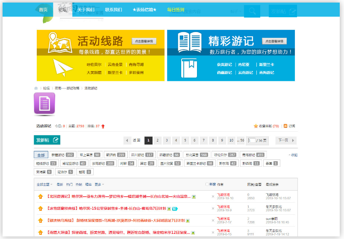Click the pin icon of 北国奇遇记 thread
The width and height of the screenshot is (344, 239).
(40, 197)
